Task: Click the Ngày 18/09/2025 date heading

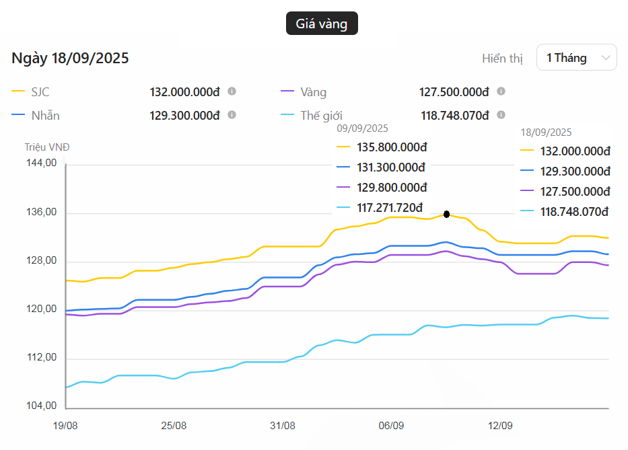Action: click(70, 59)
